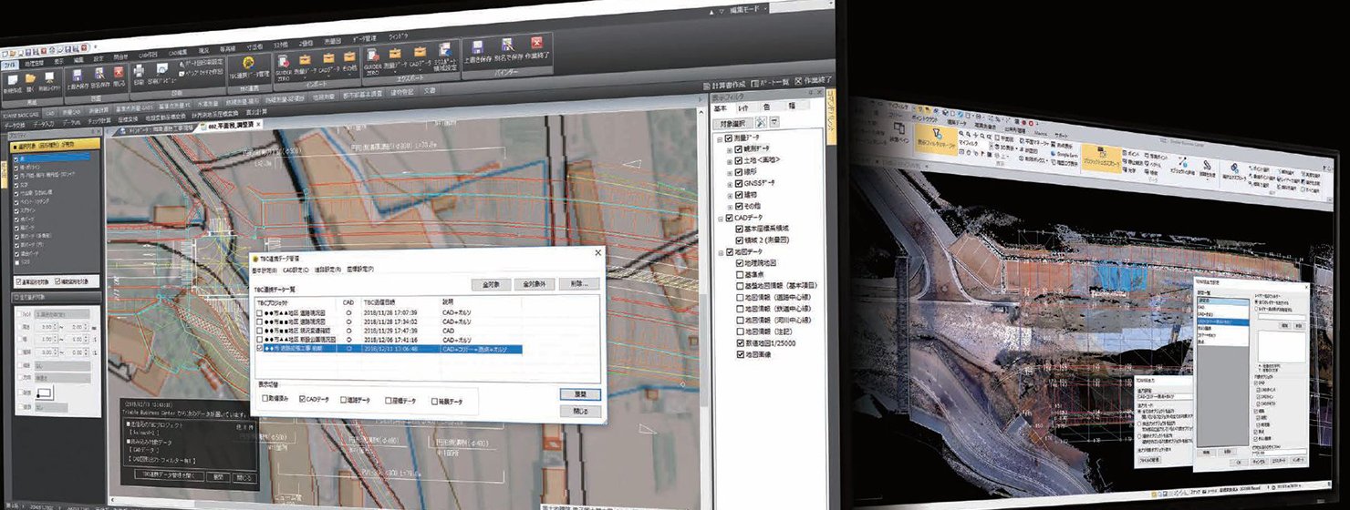The image size is (1350, 510).
Task: Click the 全対象 button
Action: (x=491, y=284)
